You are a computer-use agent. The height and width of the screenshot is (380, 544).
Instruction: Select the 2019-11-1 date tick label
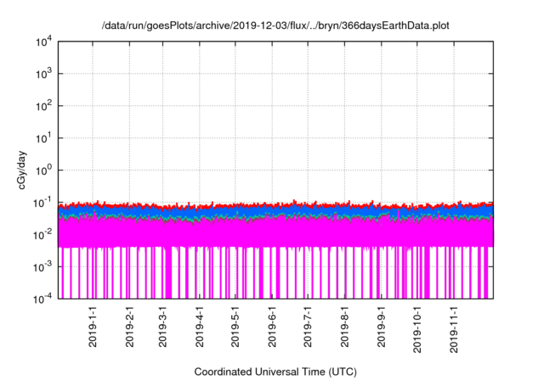pos(453,329)
